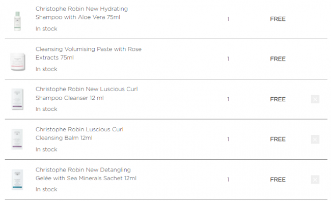Viewport: 331px width, 201px height.
Task: Click FREE price of Hydrating Shampoo
Action: (278, 19)
